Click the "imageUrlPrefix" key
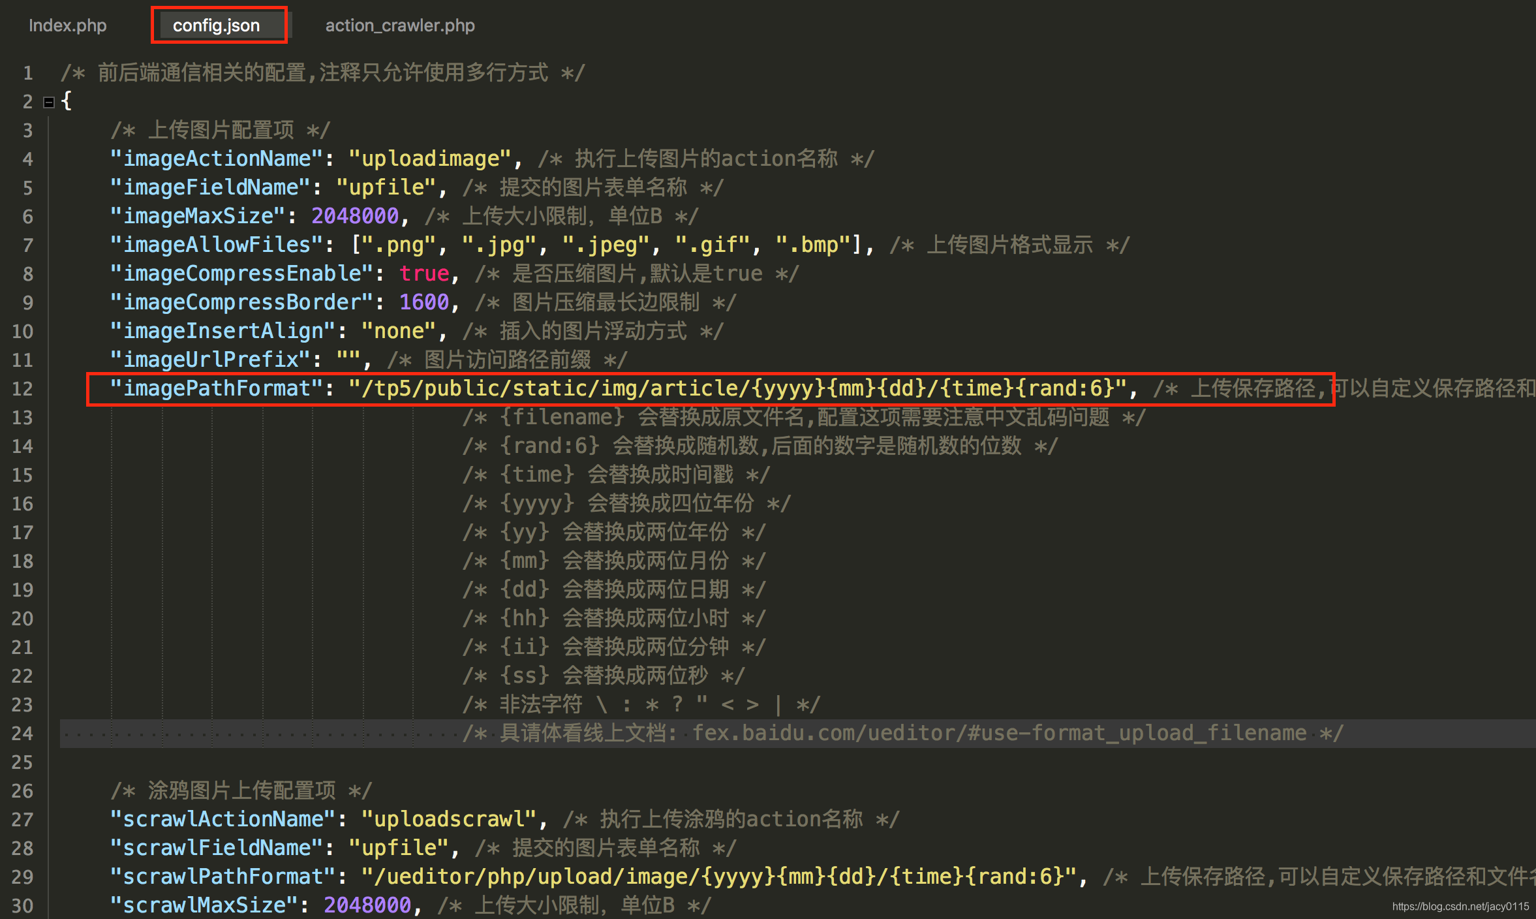The width and height of the screenshot is (1536, 919). 210,360
